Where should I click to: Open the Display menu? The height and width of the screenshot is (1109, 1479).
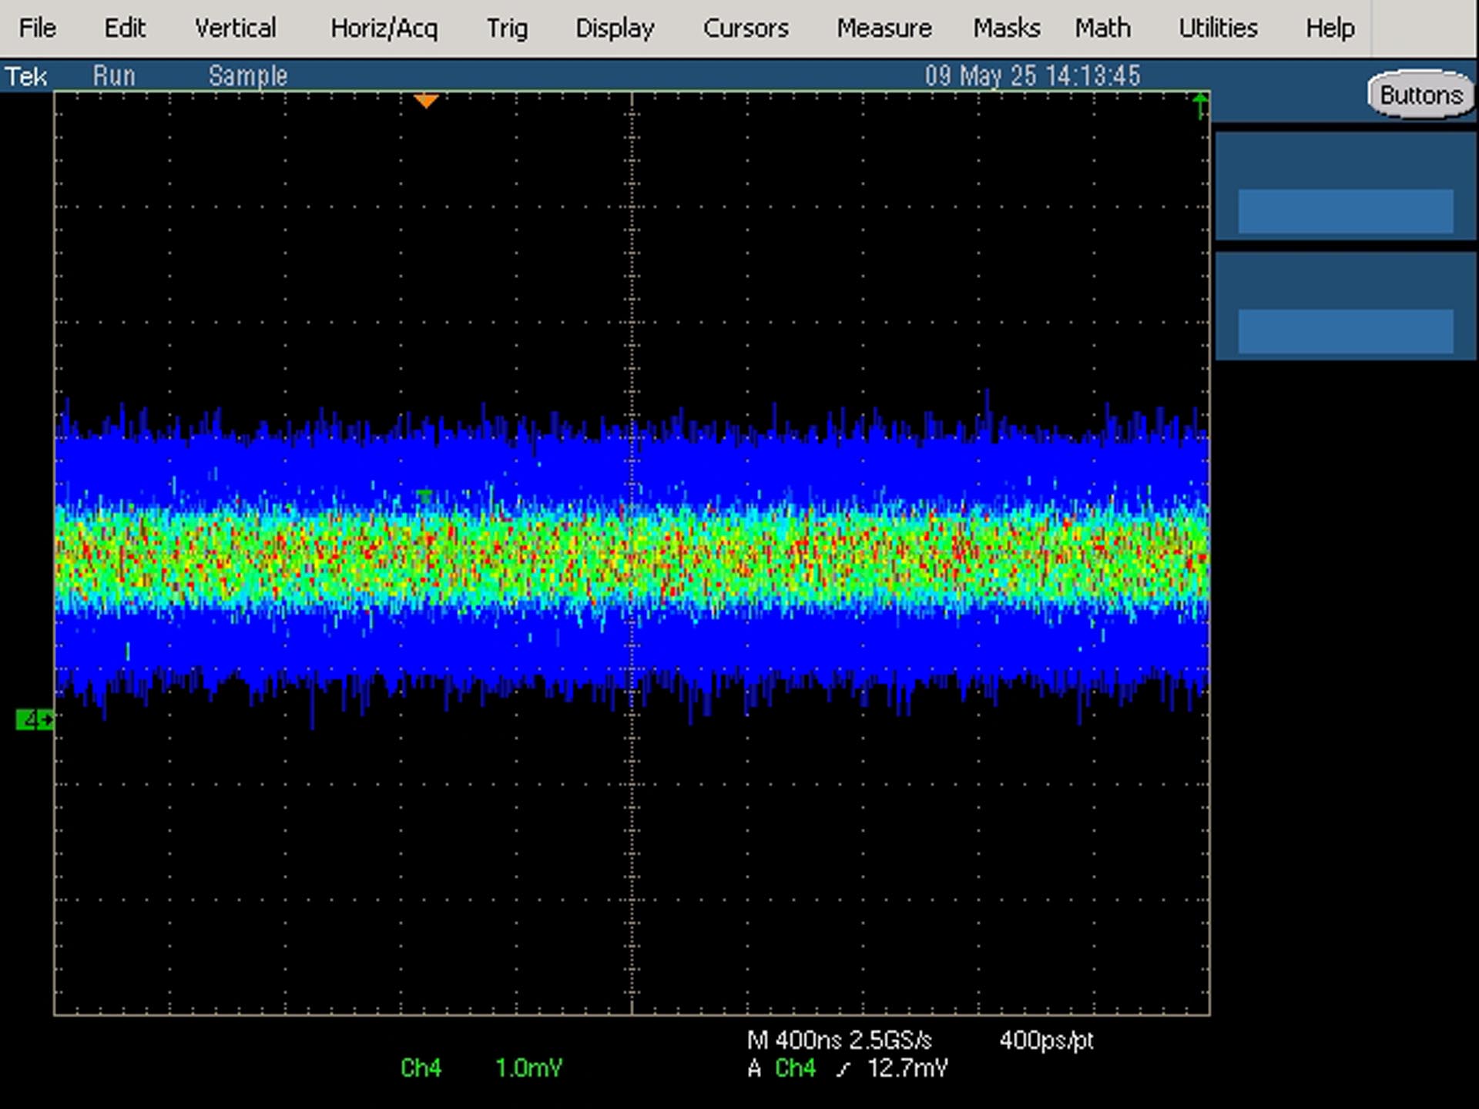tap(615, 28)
